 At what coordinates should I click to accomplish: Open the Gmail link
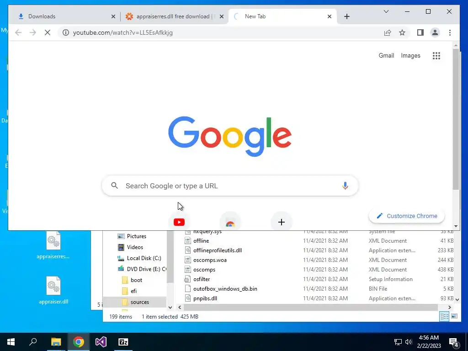click(386, 55)
